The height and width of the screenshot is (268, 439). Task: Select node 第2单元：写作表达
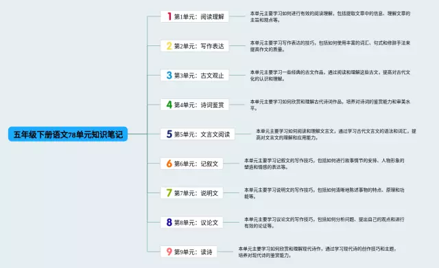click(195, 46)
